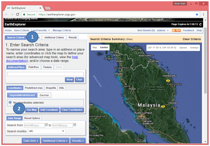
Task: Open a new browser tab
Action: point(48,8)
